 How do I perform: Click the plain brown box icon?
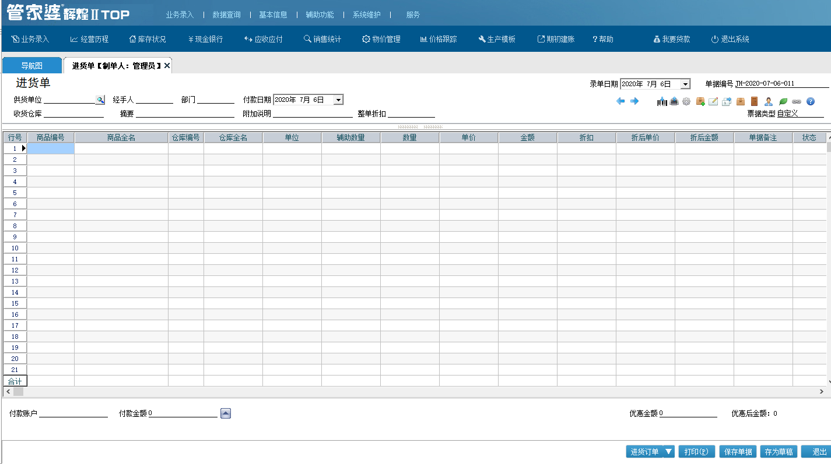(741, 101)
